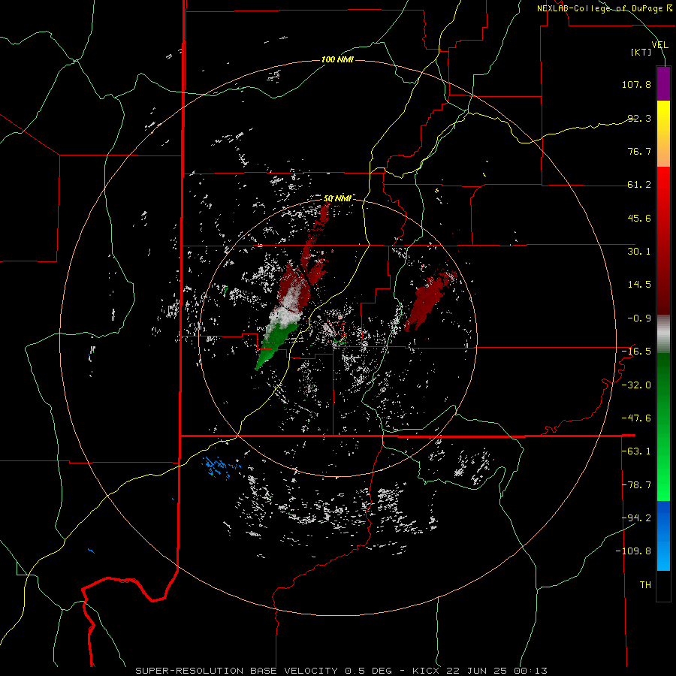Screen dimensions: 676x676
Task: Click the -47.6 velocity scale value
Action: pos(636,418)
